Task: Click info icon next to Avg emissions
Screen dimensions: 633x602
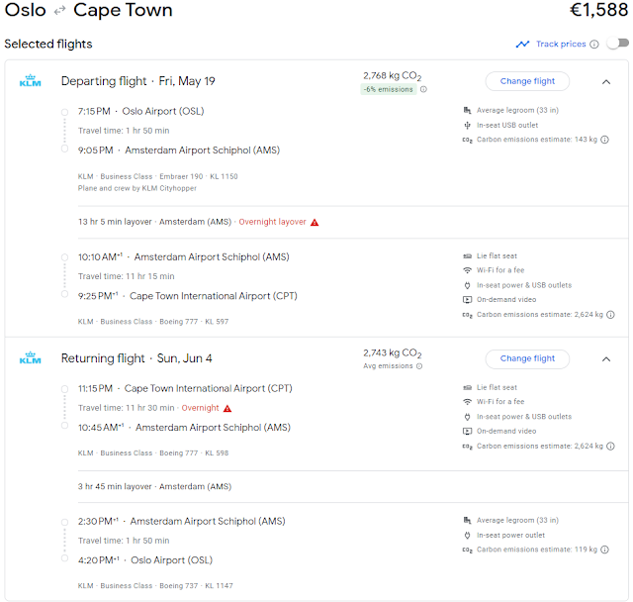Action: click(419, 366)
